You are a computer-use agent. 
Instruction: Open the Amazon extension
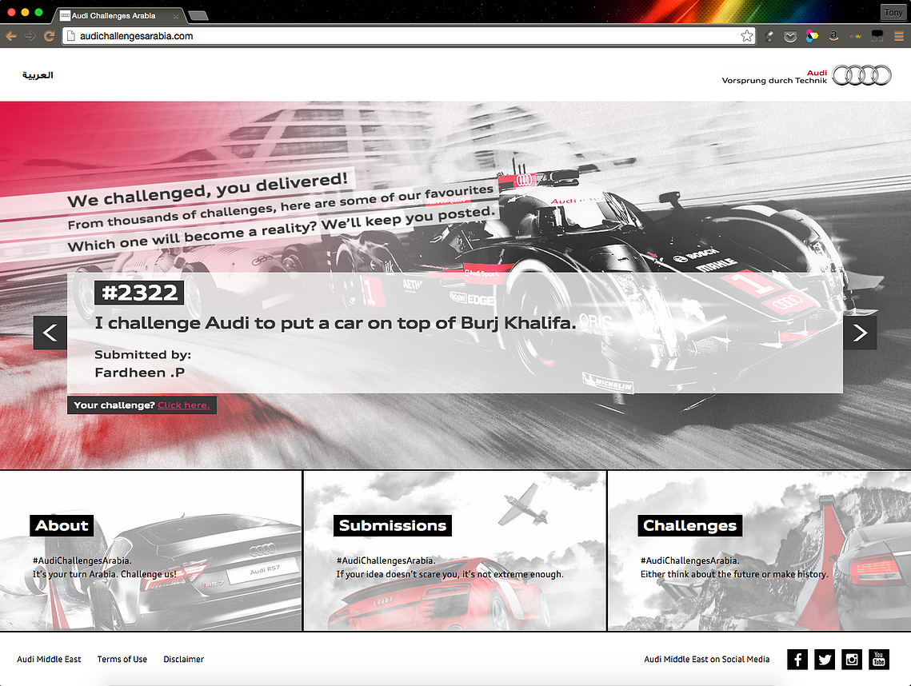click(833, 37)
